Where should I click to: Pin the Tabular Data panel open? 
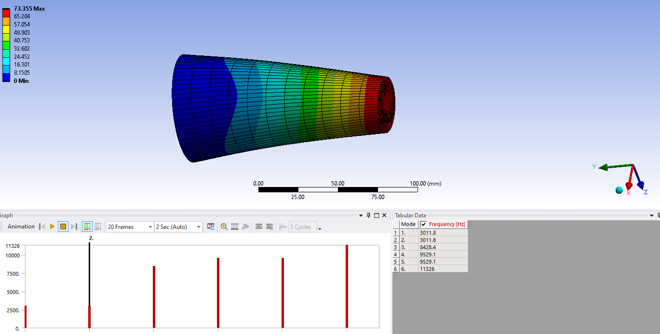658,215
